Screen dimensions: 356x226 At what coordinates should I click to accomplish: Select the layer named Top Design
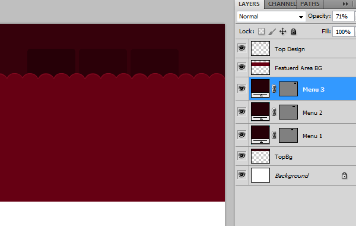pyautogui.click(x=290, y=49)
